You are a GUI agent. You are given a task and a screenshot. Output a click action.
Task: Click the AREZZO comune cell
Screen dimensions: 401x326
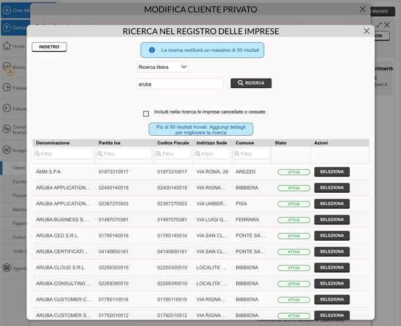[x=245, y=172]
